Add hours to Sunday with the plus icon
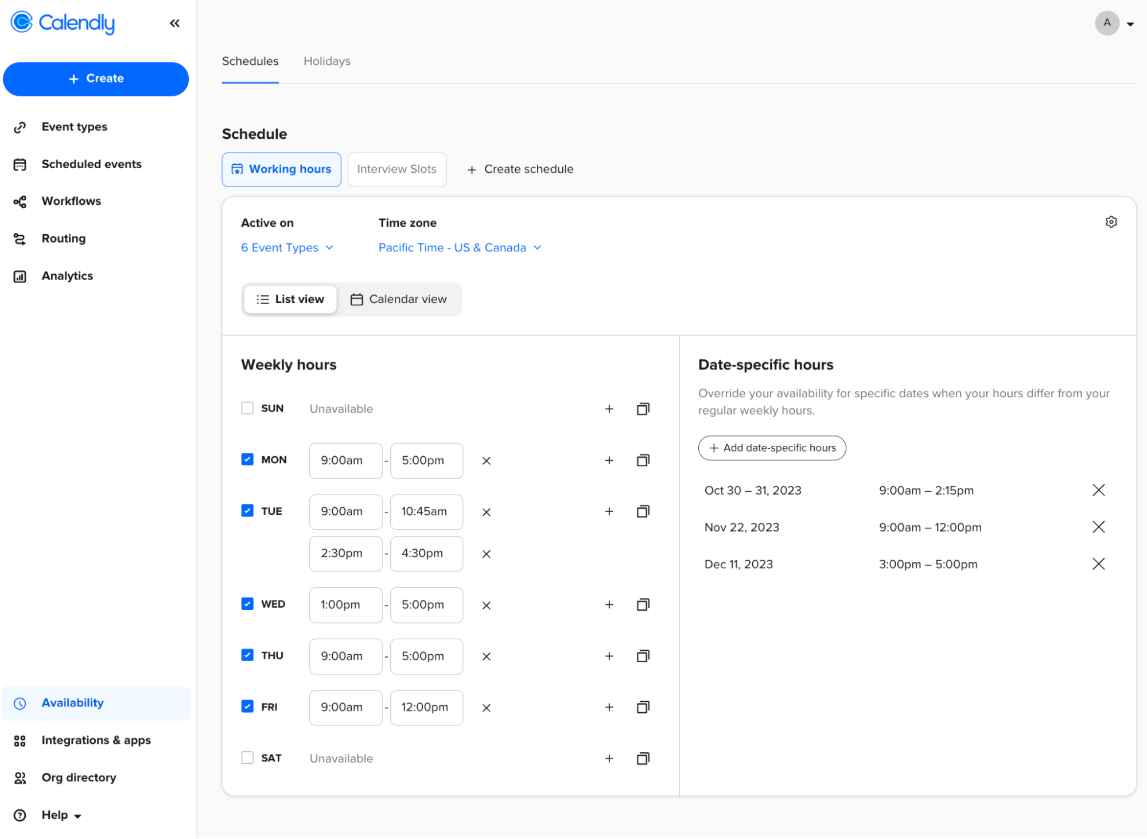 [x=609, y=409]
